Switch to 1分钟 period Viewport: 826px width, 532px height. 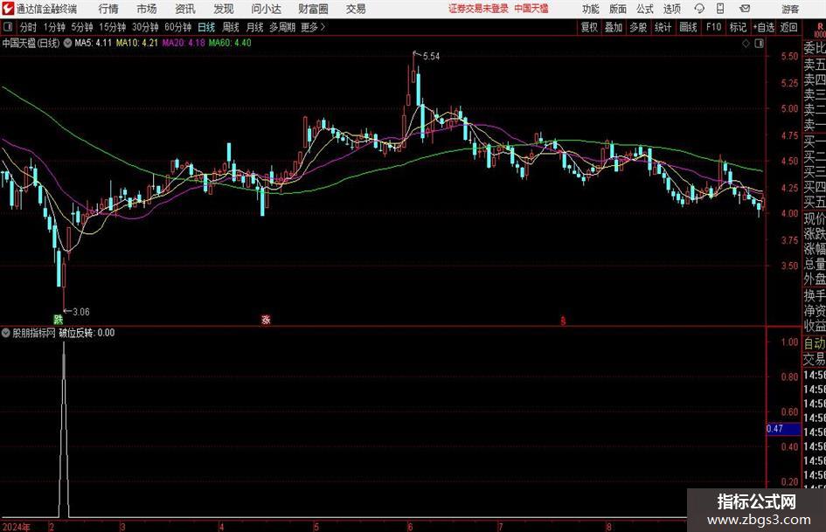pos(54,27)
